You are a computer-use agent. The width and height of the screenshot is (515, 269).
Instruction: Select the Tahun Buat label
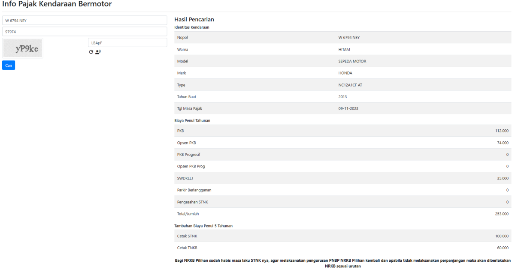coord(187,97)
